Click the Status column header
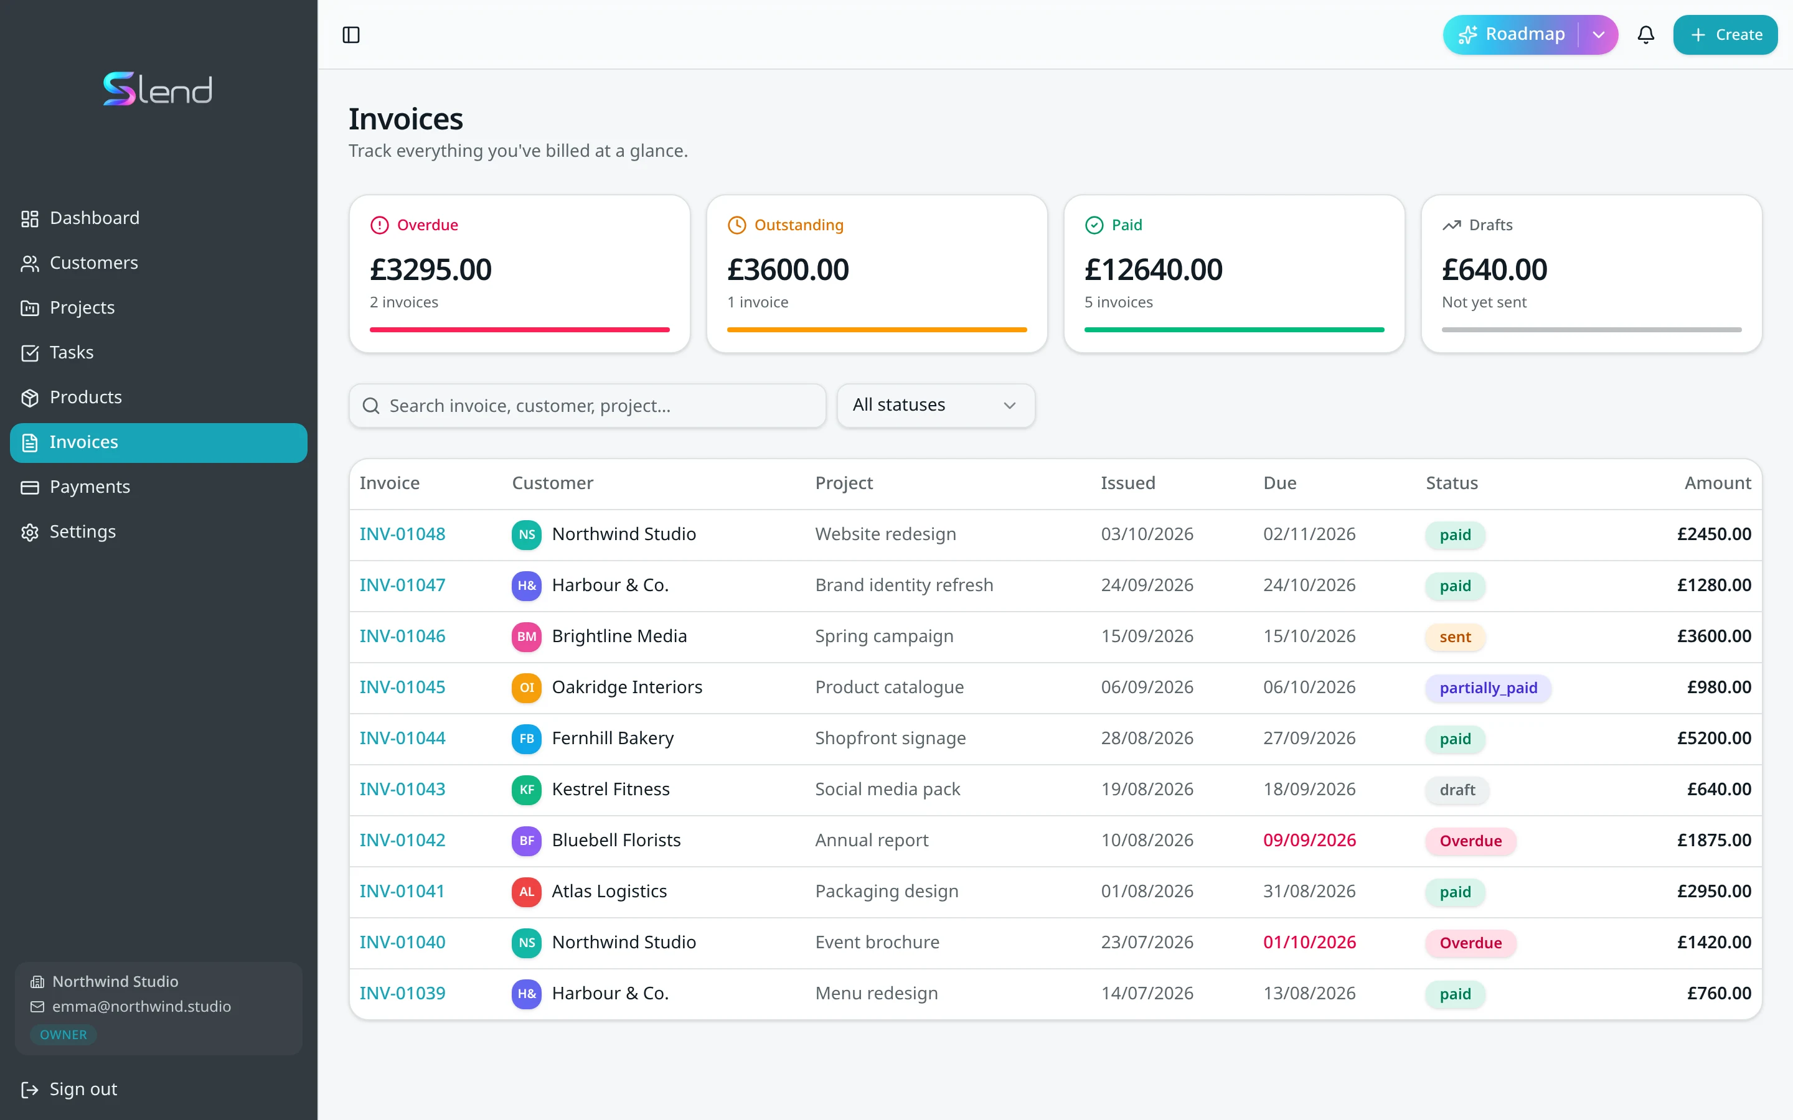 [1451, 483]
